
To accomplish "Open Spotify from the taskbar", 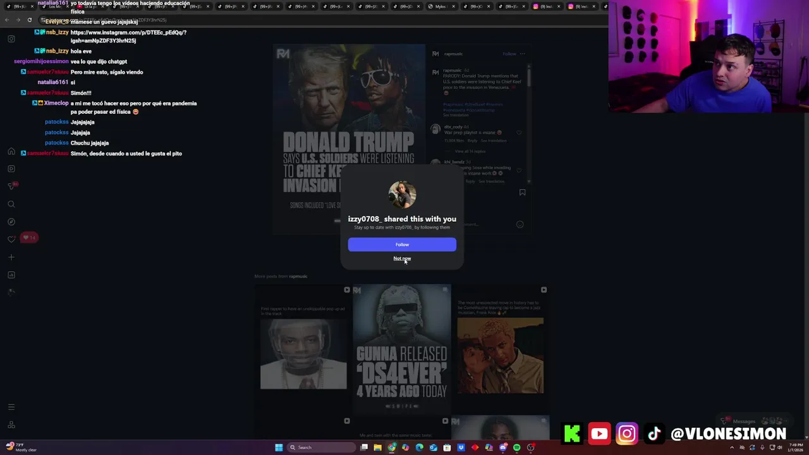I will (517, 447).
